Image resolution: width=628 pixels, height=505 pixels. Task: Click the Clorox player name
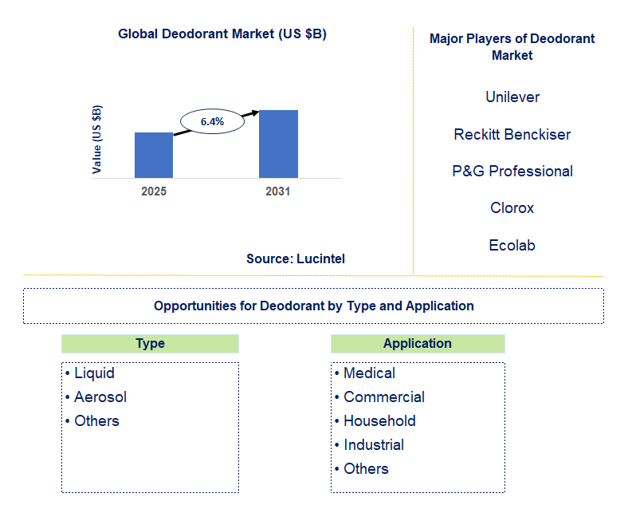click(x=512, y=208)
